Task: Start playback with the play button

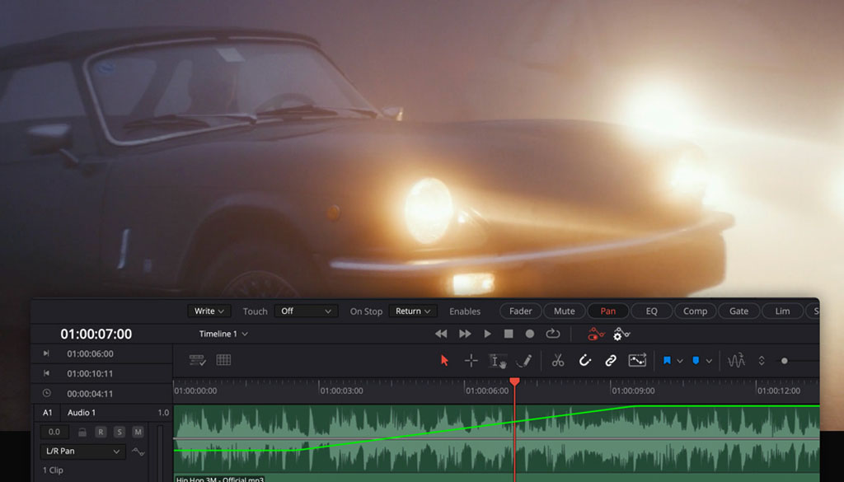Action: pos(487,334)
